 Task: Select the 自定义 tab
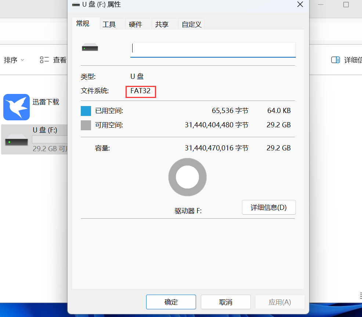click(x=191, y=24)
